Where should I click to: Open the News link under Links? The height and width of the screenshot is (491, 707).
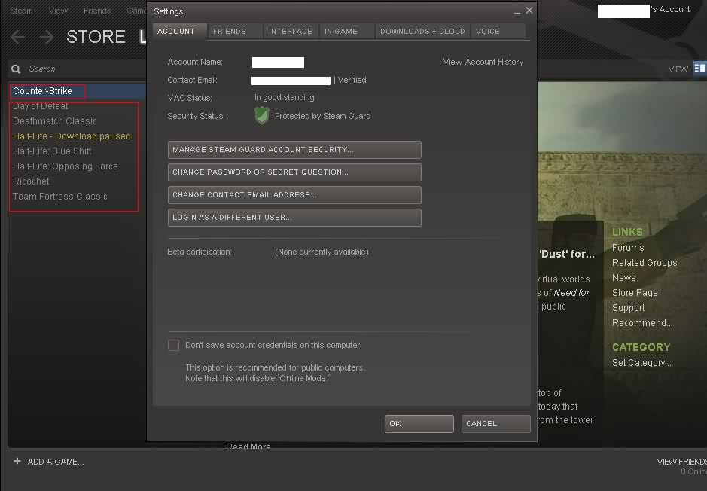coord(624,278)
